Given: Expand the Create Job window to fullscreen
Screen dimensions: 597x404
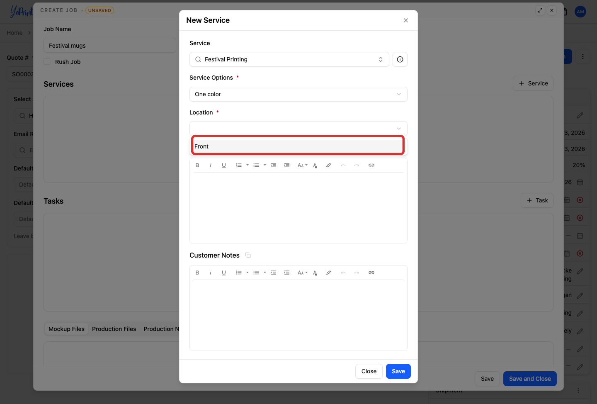Looking at the screenshot, I should tap(540, 10).
